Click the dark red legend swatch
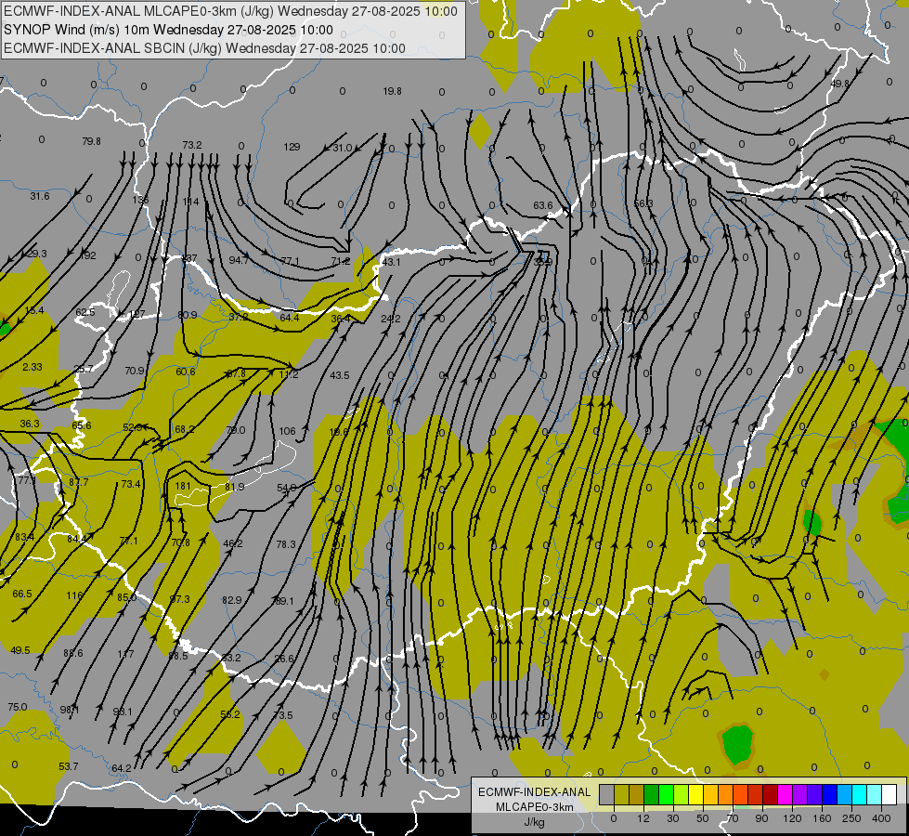 pyautogui.click(x=770, y=795)
